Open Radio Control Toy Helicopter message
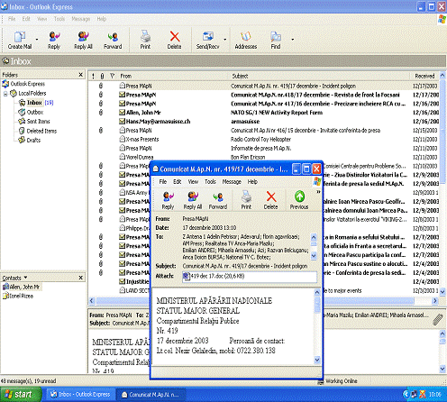 pyautogui.click(x=264, y=140)
